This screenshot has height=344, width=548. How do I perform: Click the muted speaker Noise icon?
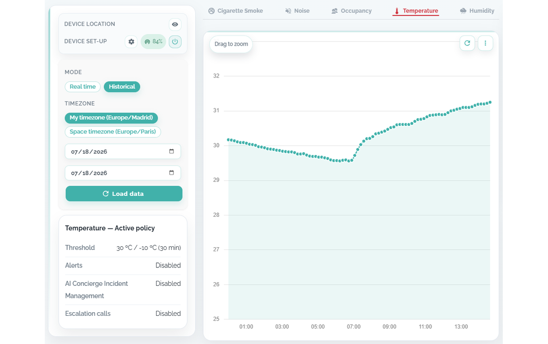coord(288,11)
